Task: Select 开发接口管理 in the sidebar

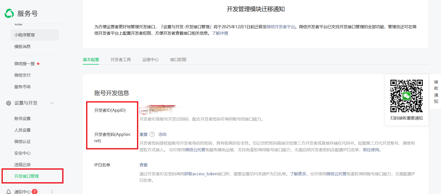Action: click(x=26, y=176)
